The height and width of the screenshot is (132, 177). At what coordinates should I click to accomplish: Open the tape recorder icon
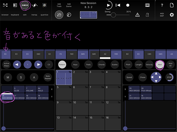[147, 5]
